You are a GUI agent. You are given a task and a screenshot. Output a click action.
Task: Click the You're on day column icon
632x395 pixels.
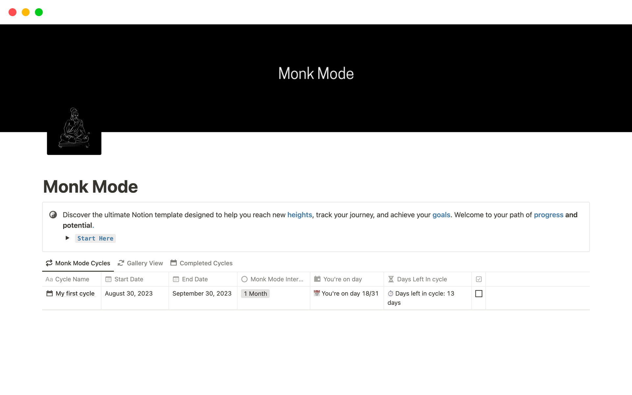[317, 279]
